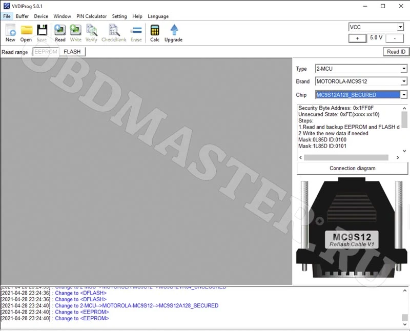Open the VCC dropdown

(x=400, y=27)
